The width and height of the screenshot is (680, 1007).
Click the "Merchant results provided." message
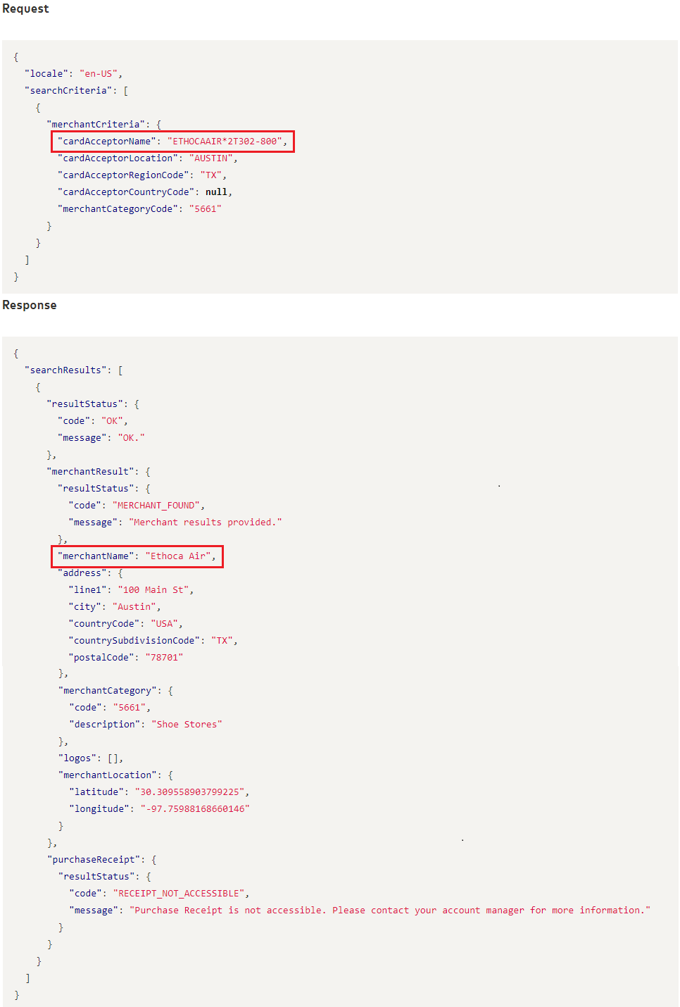(x=205, y=523)
